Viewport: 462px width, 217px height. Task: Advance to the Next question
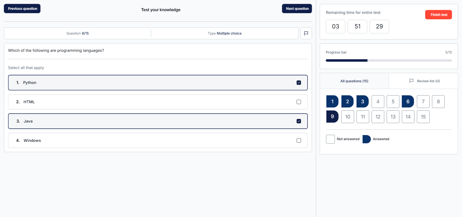pyautogui.click(x=297, y=8)
